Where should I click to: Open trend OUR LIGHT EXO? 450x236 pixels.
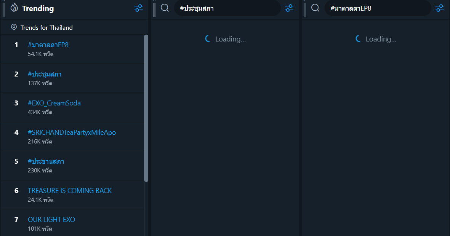pos(51,220)
